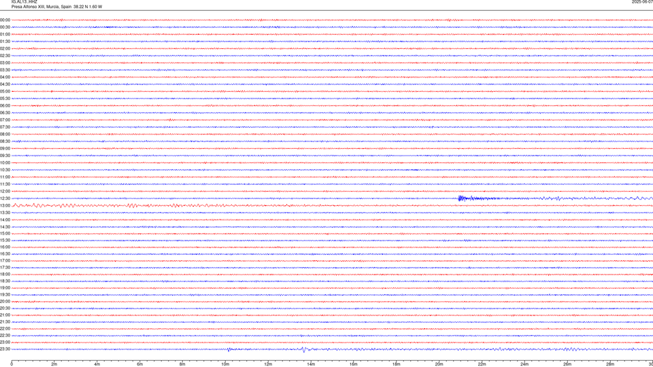The width and height of the screenshot is (653, 367).
Task: Pick the 02:30 trace time label
Action: click(x=5, y=56)
